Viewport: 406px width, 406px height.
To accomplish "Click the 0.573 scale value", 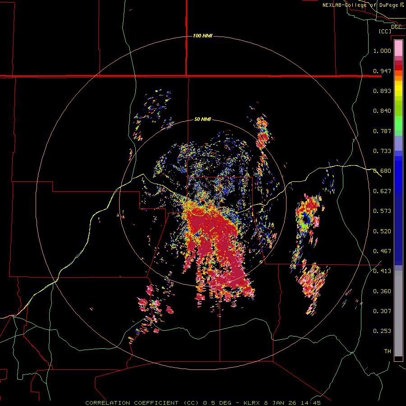I will coord(382,211).
